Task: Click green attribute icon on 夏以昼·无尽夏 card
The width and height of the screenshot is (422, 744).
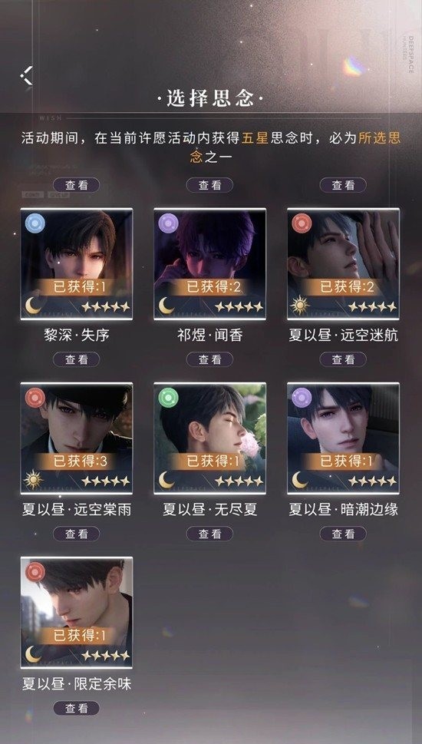Action: (168, 398)
